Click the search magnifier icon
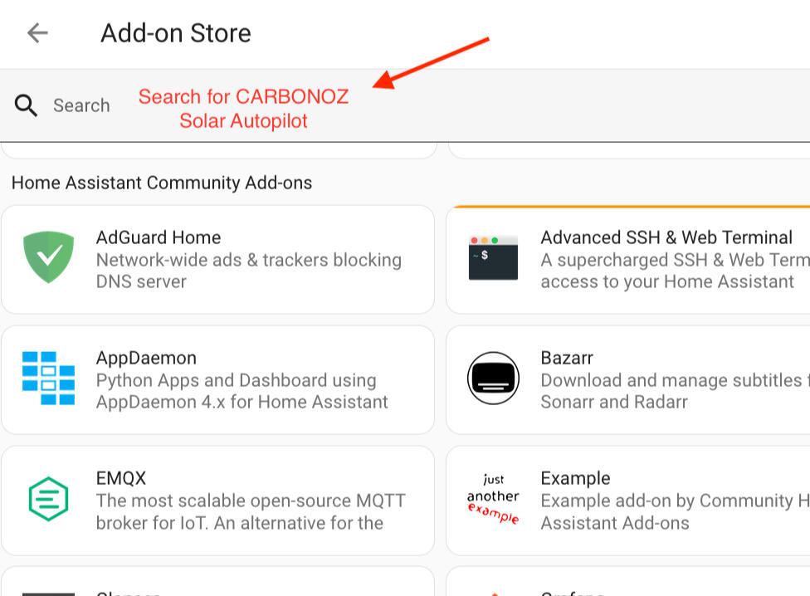This screenshot has height=596, width=810. [x=26, y=105]
